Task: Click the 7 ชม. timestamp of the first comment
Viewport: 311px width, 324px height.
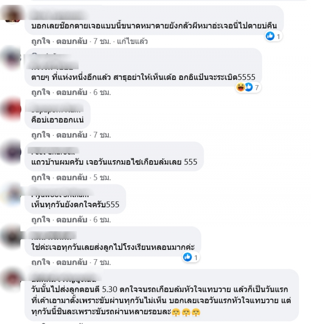Action: [x=102, y=42]
